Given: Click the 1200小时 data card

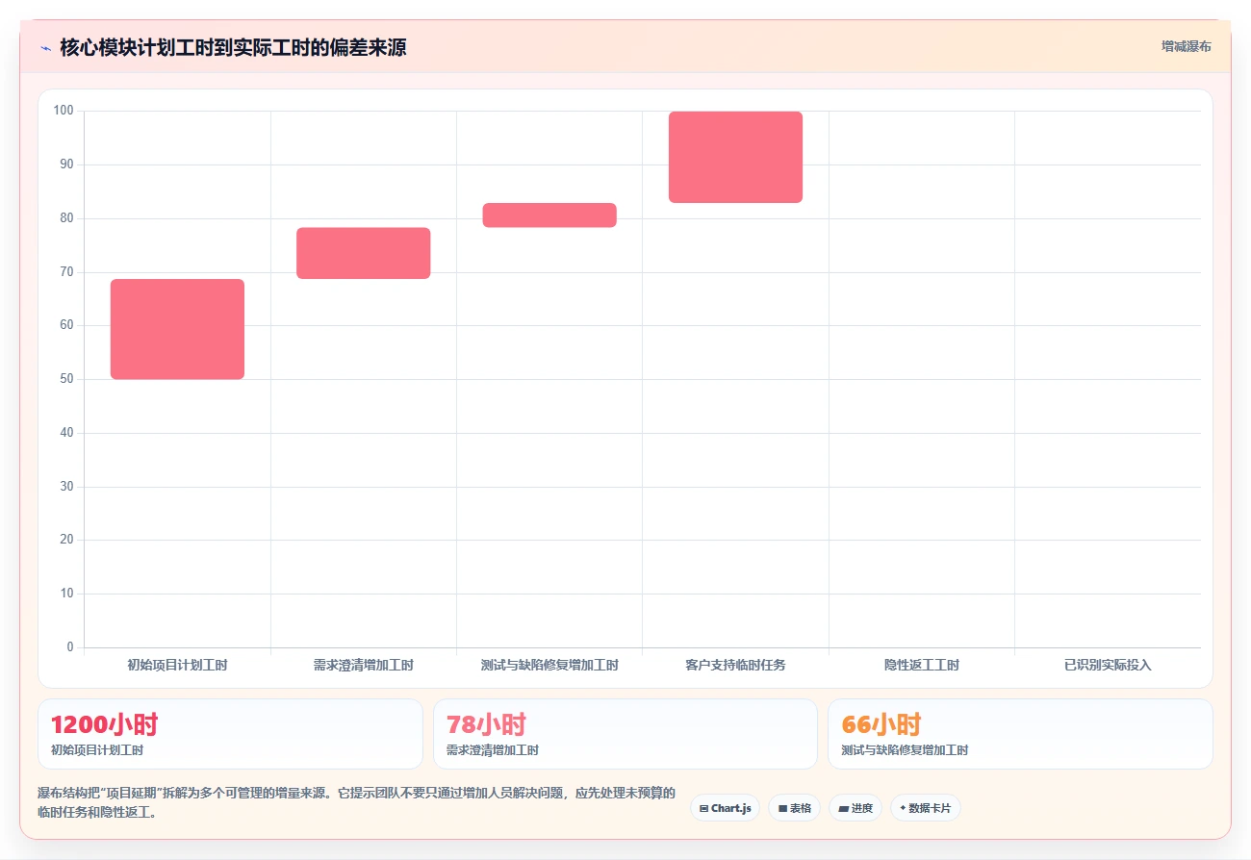Looking at the screenshot, I should (x=230, y=734).
